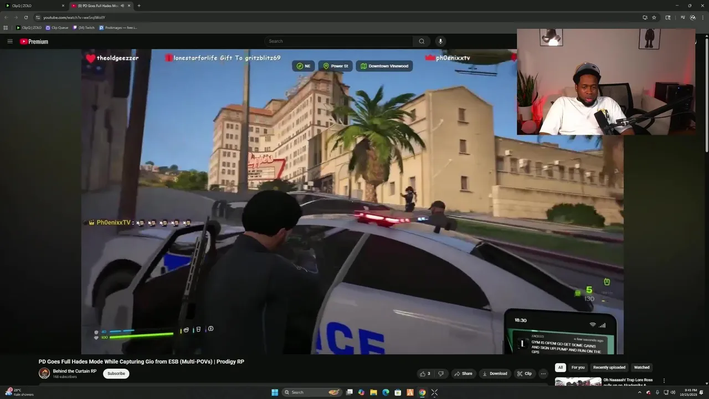Image resolution: width=709 pixels, height=399 pixels.
Task: Go back in browser history
Action: click(x=6, y=17)
